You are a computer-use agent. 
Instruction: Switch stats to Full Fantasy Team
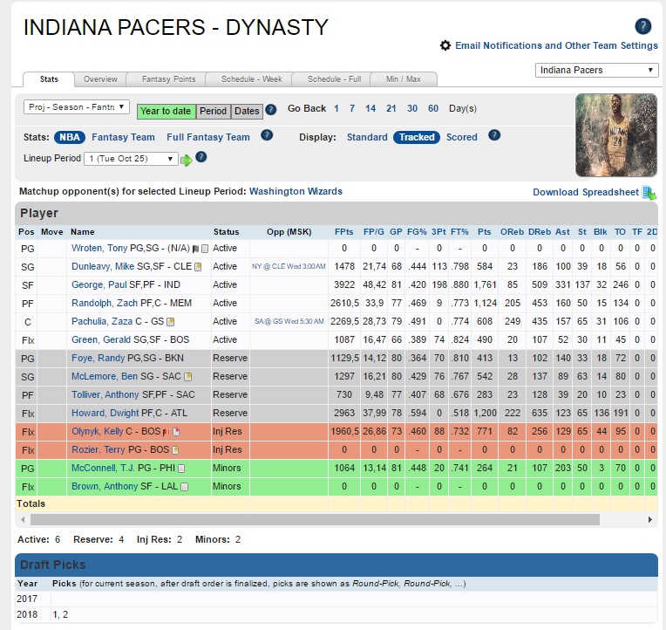coord(208,137)
